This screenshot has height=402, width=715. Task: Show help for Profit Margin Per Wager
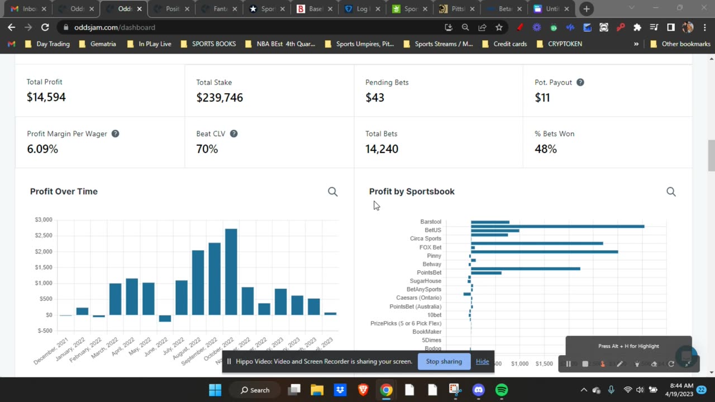click(115, 133)
